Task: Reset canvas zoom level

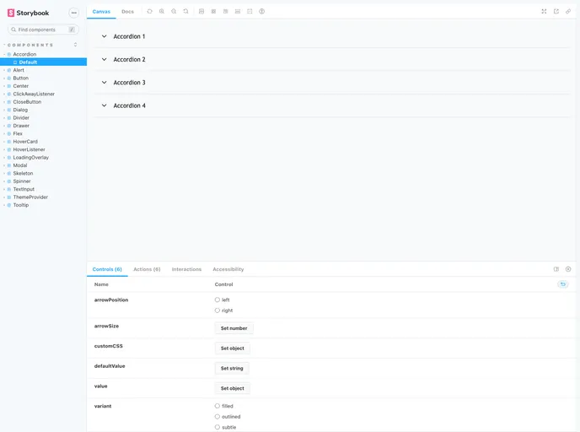Action: point(185,12)
